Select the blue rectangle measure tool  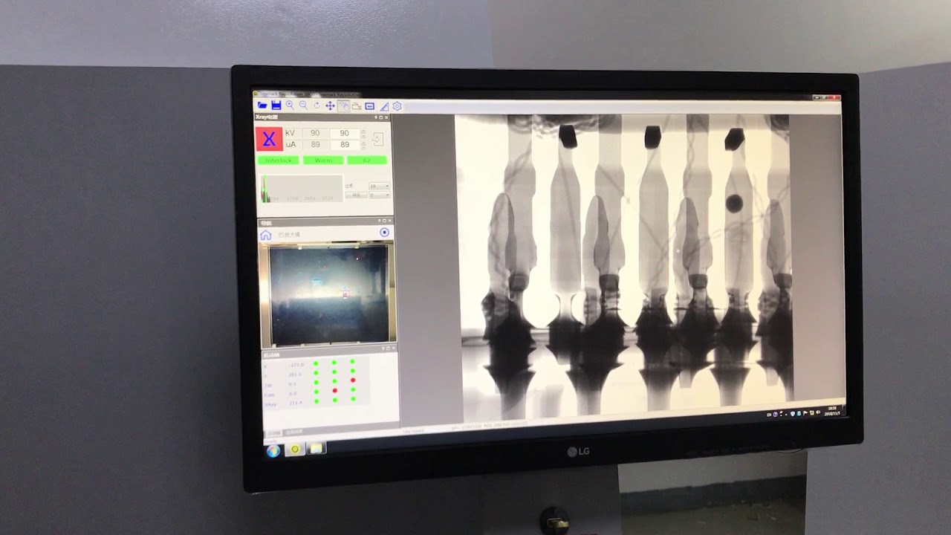pos(369,106)
